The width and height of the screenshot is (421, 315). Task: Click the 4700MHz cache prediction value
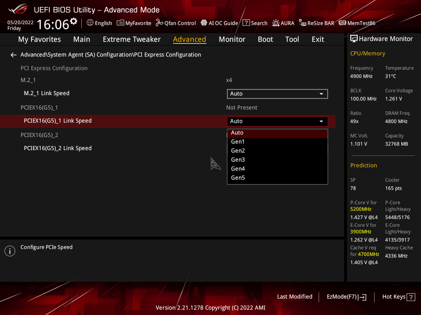point(368,254)
